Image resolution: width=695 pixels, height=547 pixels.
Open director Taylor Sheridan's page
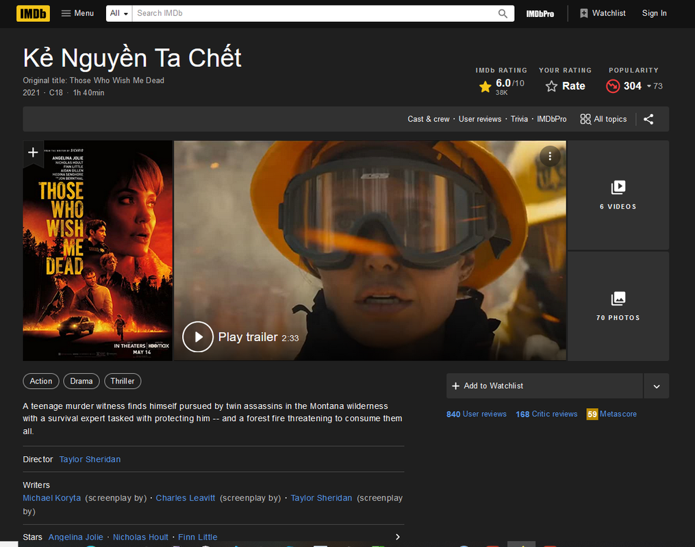click(90, 459)
